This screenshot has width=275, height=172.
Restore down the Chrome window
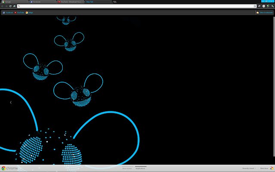[x=266, y=1]
